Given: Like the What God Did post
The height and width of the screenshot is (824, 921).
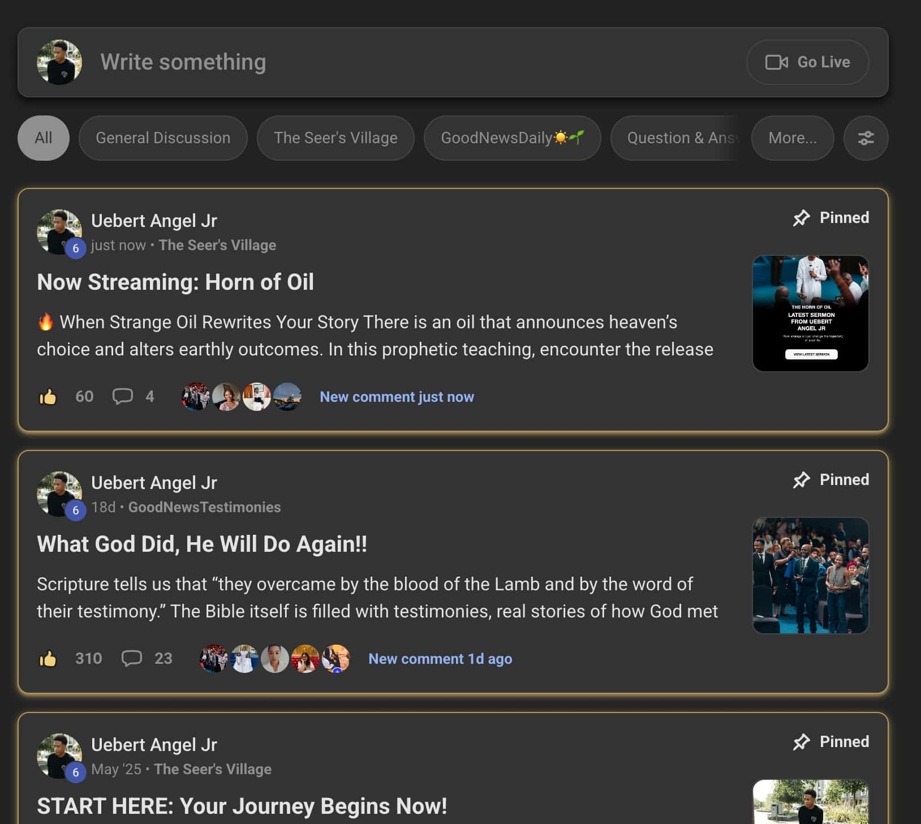Looking at the screenshot, I should tap(48, 659).
